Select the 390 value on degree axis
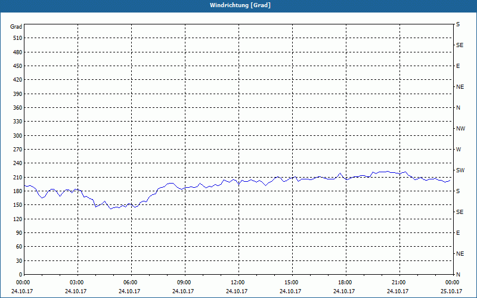 [x=18, y=94]
